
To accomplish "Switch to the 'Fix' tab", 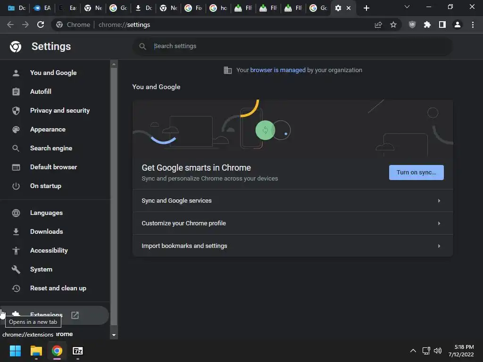I will pyautogui.click(x=193, y=8).
